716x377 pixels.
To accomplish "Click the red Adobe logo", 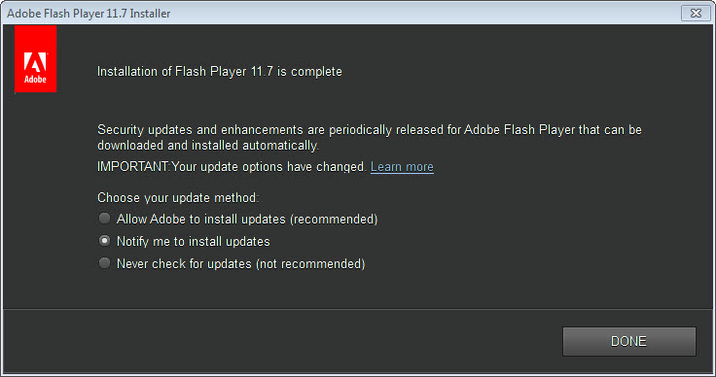I will pyautogui.click(x=35, y=59).
